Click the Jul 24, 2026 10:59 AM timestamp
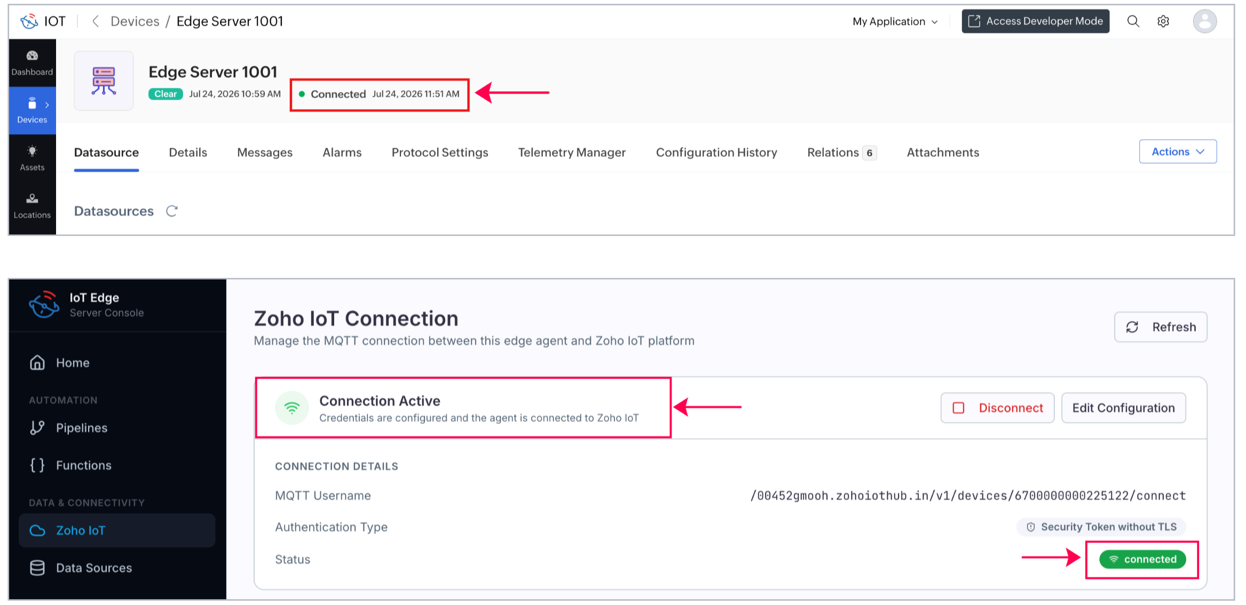The image size is (1246, 605). 235,94
